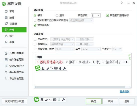Click scrollbar right arrow in preview
Screen dimensions: 137x106
(130, 87)
